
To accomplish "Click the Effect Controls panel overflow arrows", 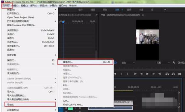I will coord(96,15).
